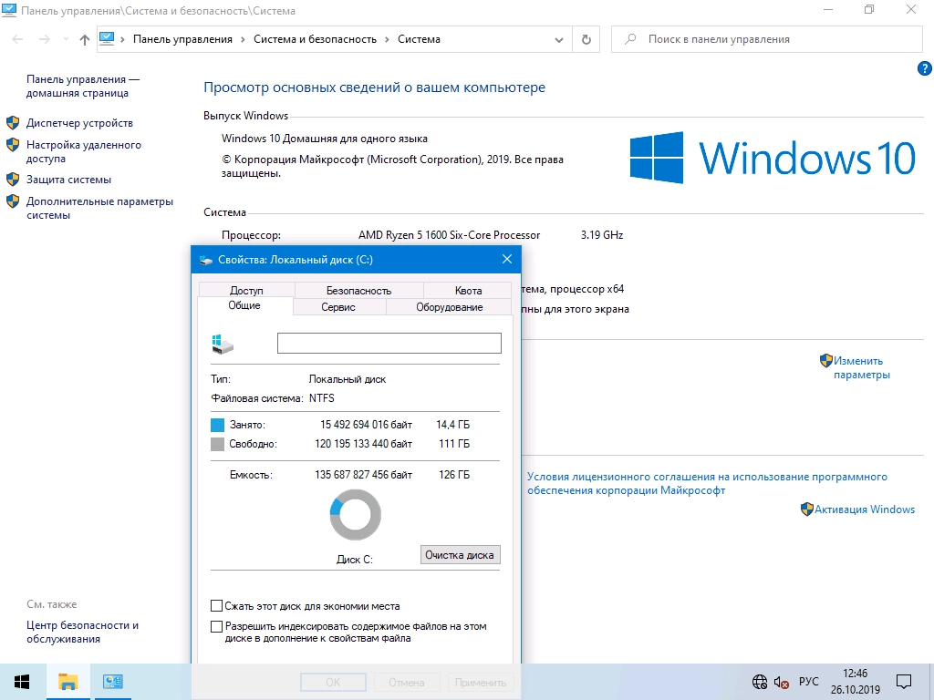Select the Общие tab
934x700 pixels.
pyautogui.click(x=244, y=305)
